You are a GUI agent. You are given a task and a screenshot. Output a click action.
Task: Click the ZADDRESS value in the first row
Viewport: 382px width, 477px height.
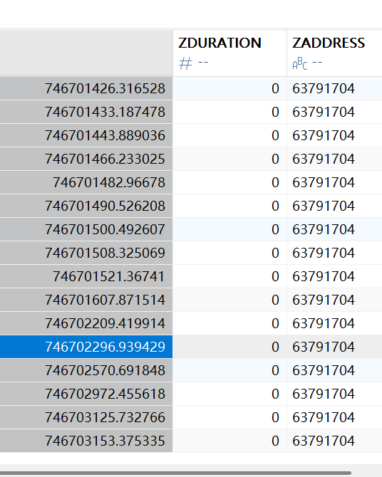[x=334, y=88]
